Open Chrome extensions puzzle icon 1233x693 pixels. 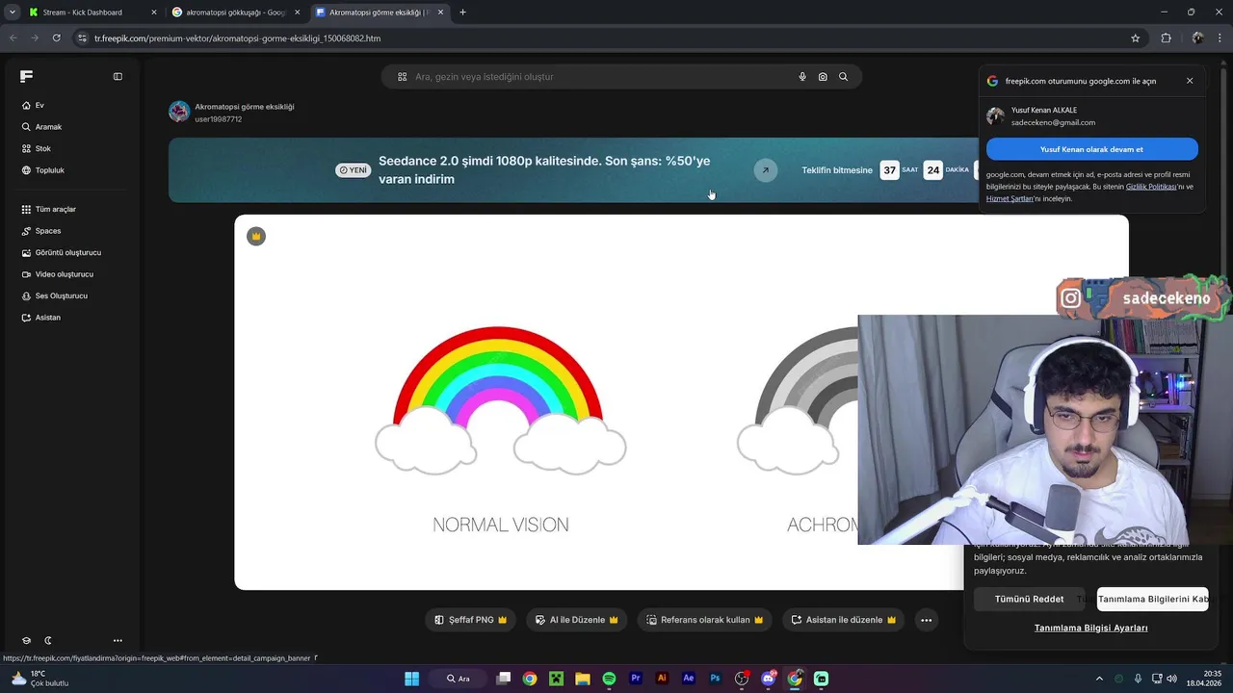1166,38
